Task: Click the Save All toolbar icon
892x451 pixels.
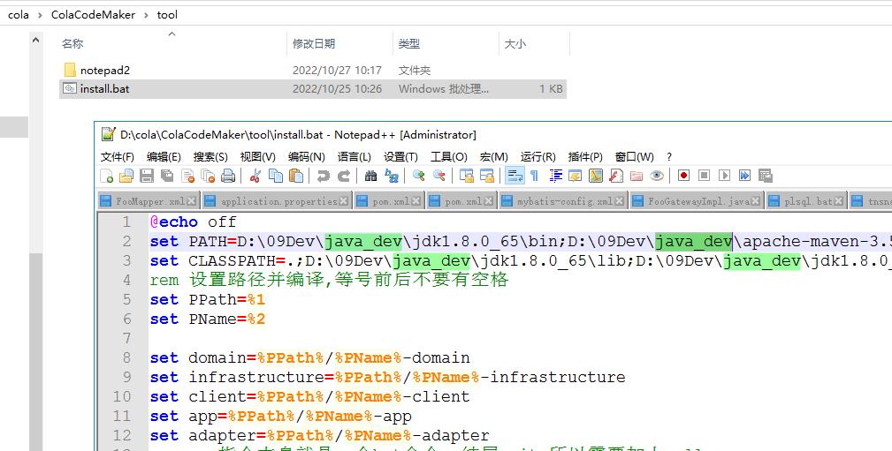Action: pyautogui.click(x=167, y=177)
